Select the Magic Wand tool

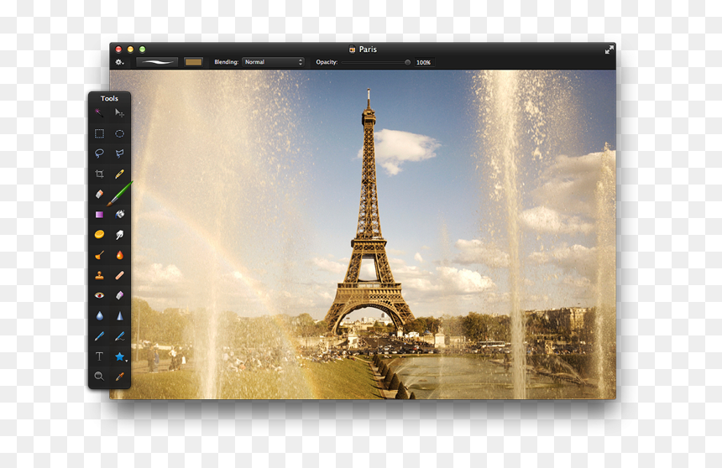point(99,112)
